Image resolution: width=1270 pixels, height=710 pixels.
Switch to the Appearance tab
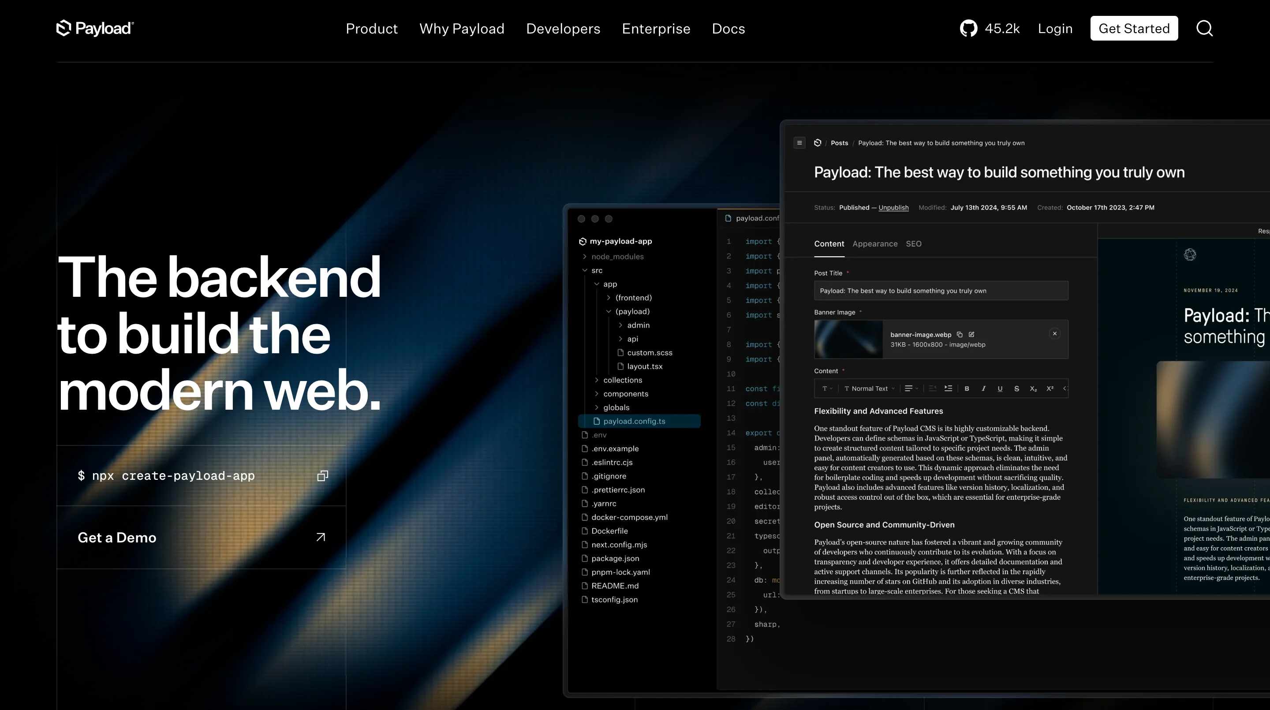point(875,244)
